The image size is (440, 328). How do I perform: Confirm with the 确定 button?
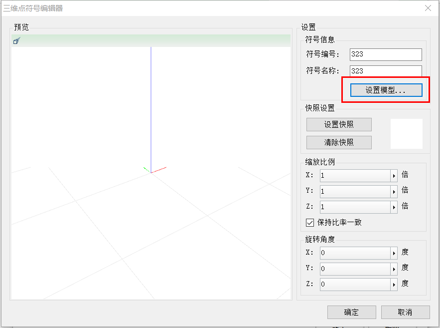pos(352,312)
